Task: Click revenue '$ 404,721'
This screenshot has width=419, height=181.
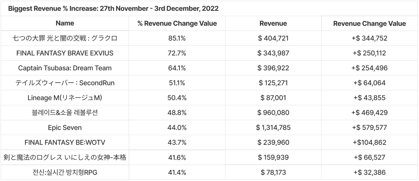Action: 273,38
